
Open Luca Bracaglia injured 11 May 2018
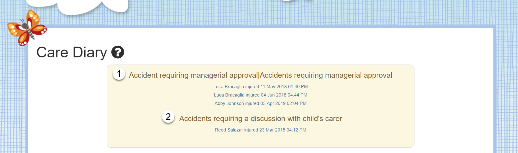pos(261,87)
